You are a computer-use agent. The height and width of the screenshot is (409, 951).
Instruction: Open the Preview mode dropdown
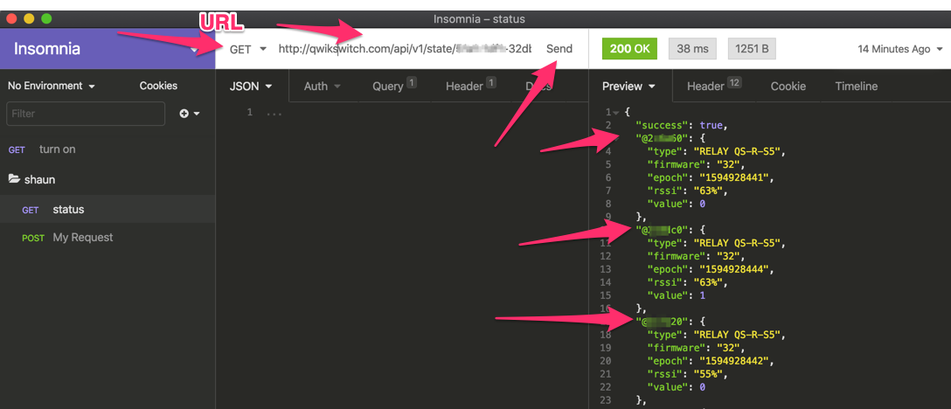(629, 87)
